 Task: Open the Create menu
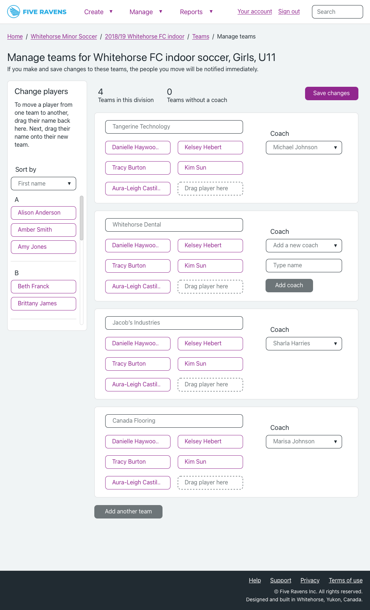click(x=98, y=12)
